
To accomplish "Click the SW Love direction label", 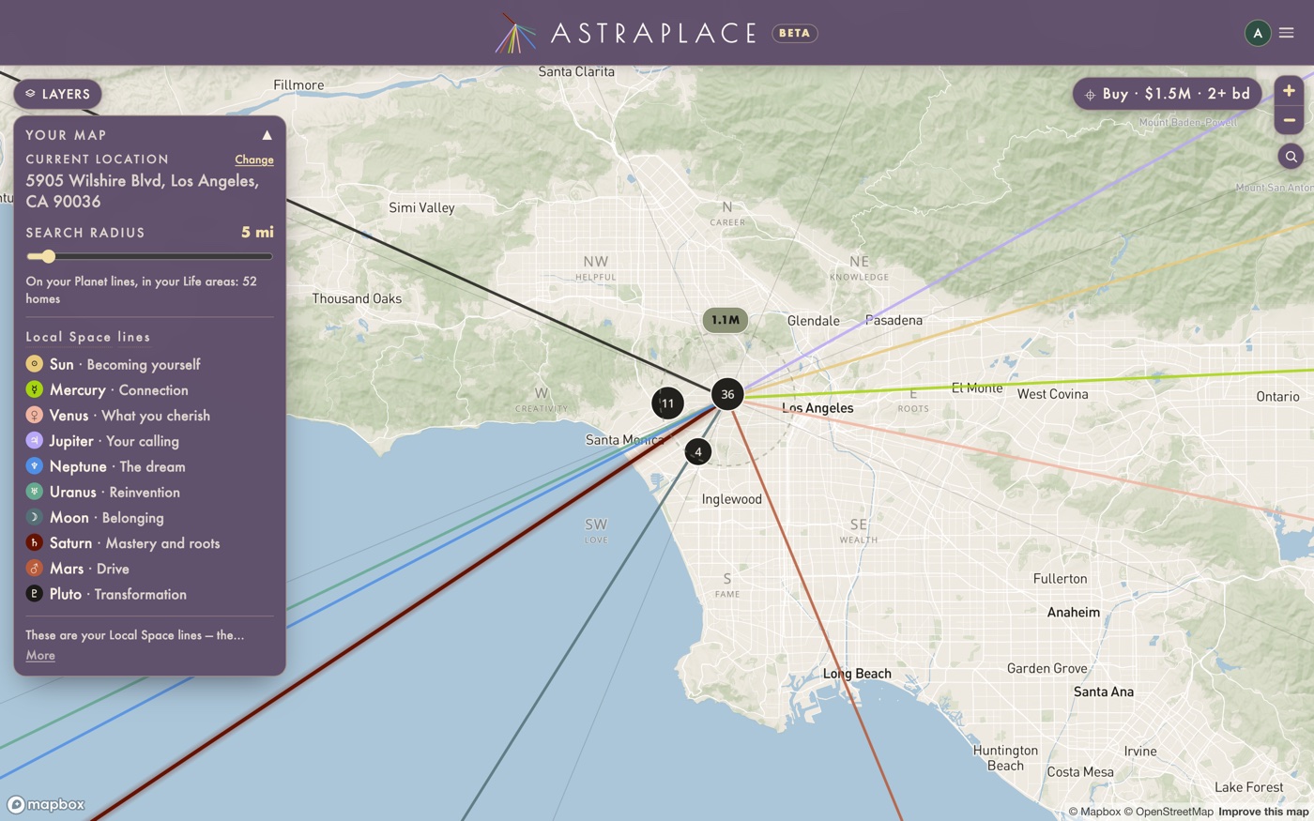I will point(596,530).
